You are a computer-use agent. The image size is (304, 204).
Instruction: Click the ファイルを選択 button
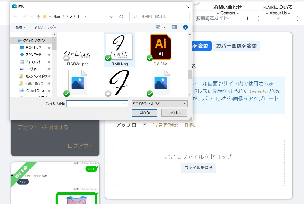tap(198, 168)
